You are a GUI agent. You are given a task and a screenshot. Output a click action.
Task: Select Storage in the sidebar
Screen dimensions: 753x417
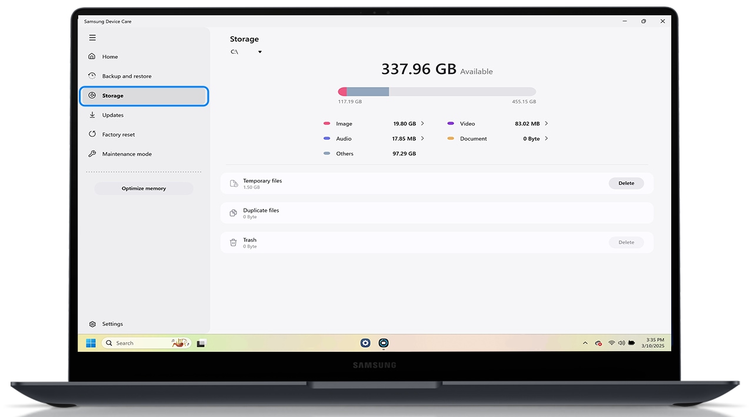pyautogui.click(x=144, y=96)
